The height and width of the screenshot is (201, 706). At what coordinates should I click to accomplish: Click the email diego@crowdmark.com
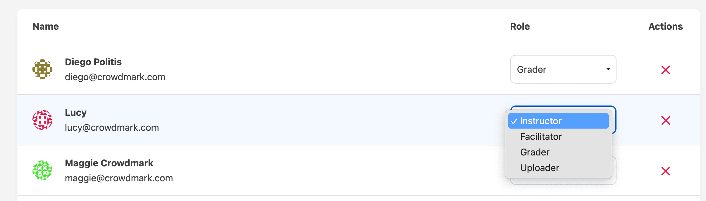[115, 77]
